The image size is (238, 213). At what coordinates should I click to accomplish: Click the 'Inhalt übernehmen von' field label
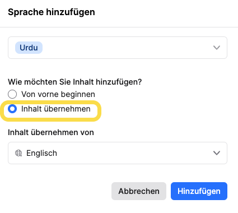click(x=51, y=132)
